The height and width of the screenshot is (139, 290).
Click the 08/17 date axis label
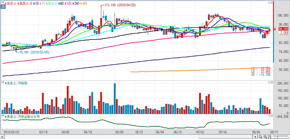point(274,132)
